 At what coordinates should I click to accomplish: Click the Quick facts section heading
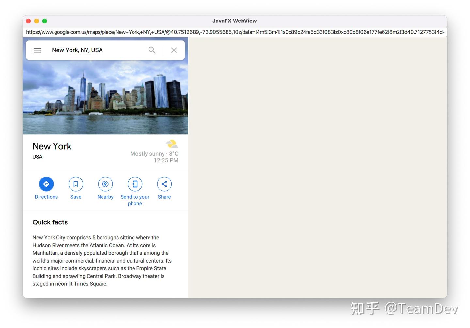click(x=50, y=222)
